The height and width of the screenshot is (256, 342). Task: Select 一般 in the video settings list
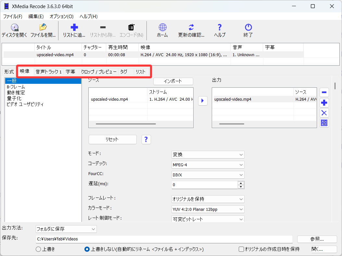[43, 81]
